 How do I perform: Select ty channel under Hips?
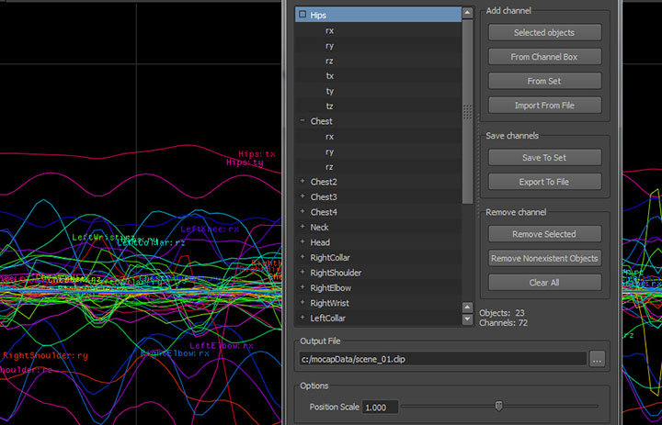[x=330, y=91]
